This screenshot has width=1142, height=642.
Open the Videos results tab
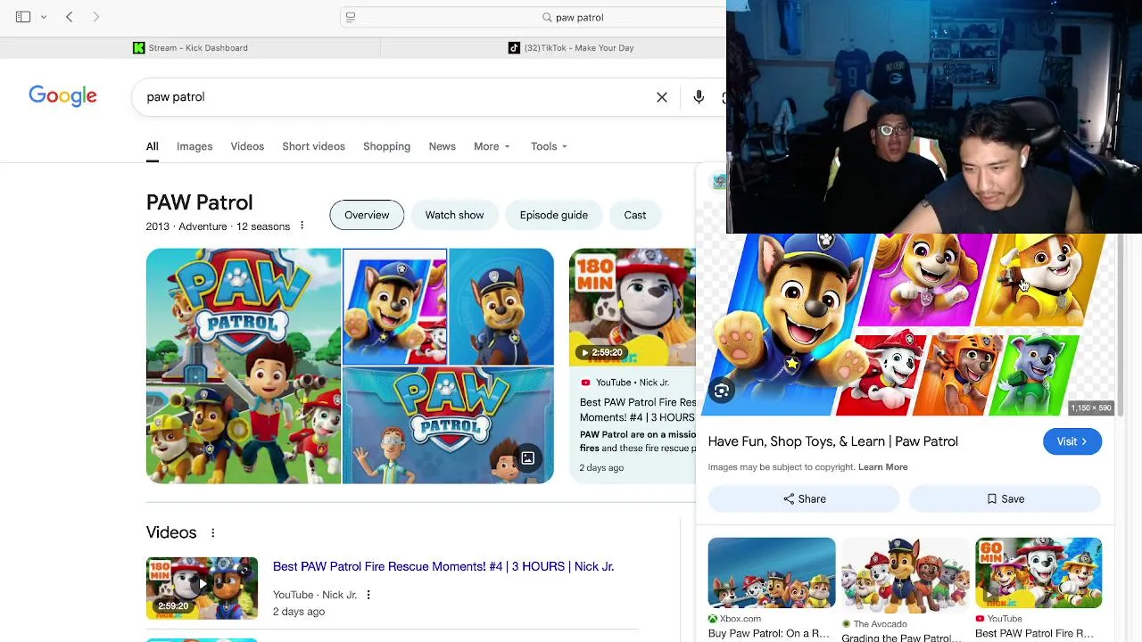247,146
